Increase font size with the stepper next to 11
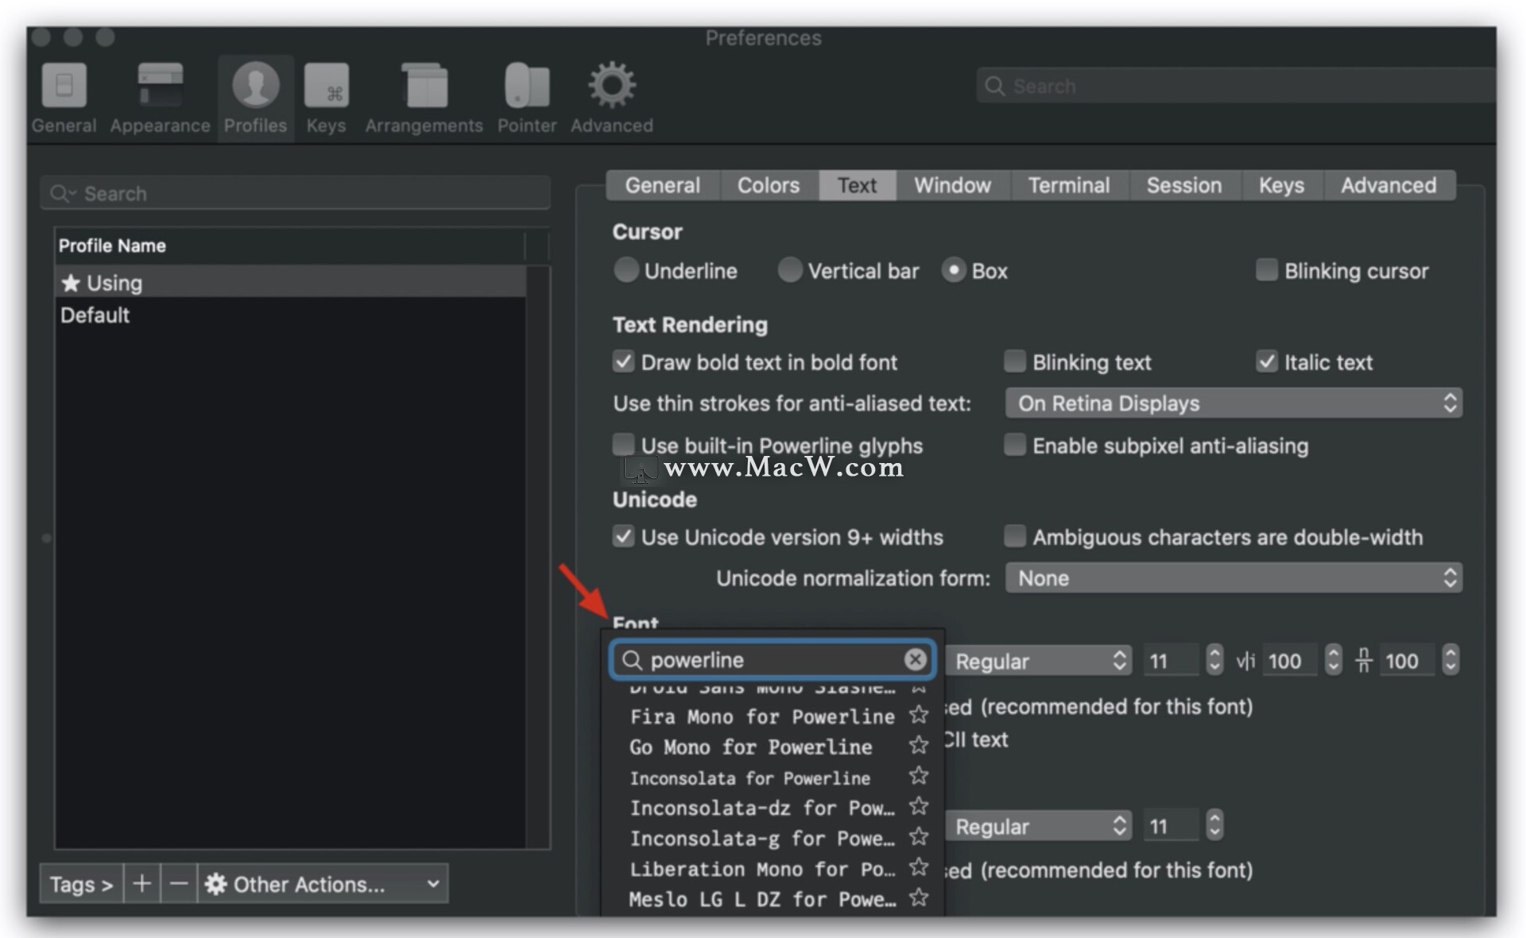The height and width of the screenshot is (938, 1526). point(1214,654)
